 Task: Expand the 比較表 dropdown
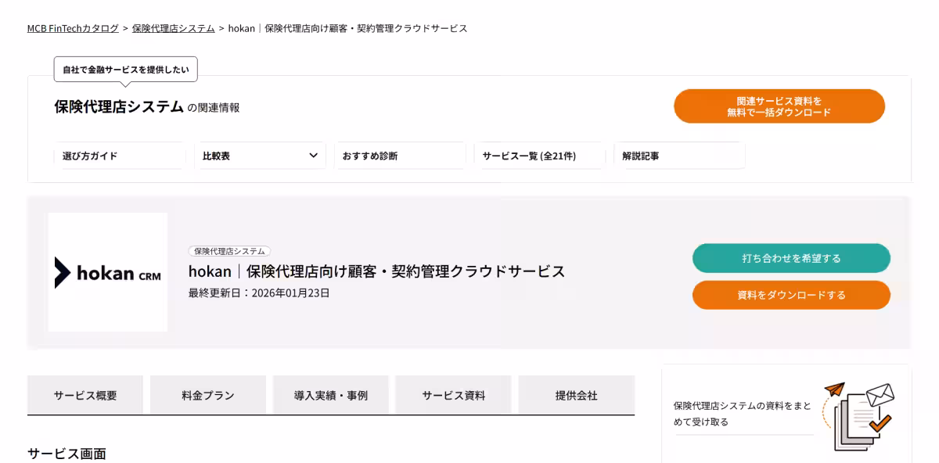260,156
